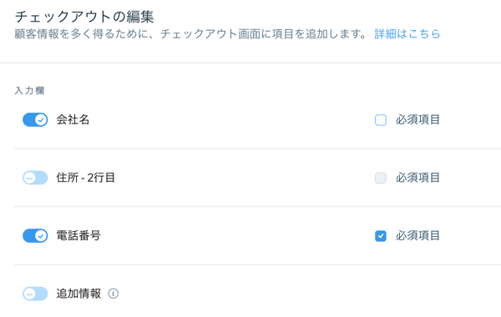This screenshot has height=317, width=501.
Task: Click the 入力欄 section label
Action: tap(29, 91)
